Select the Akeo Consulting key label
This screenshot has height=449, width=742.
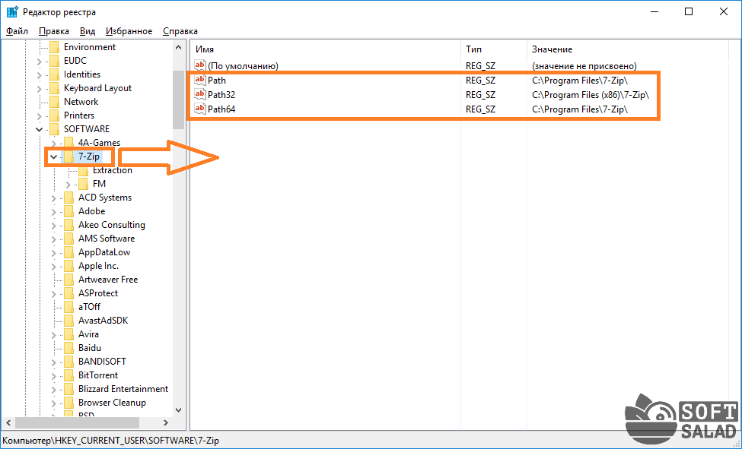point(112,225)
